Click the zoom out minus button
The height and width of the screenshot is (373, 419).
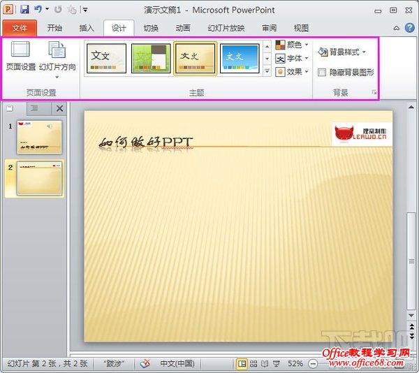click(313, 364)
